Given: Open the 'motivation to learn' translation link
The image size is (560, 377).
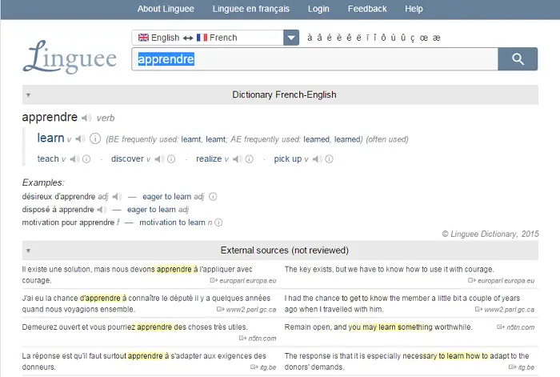Looking at the screenshot, I should coord(172,223).
